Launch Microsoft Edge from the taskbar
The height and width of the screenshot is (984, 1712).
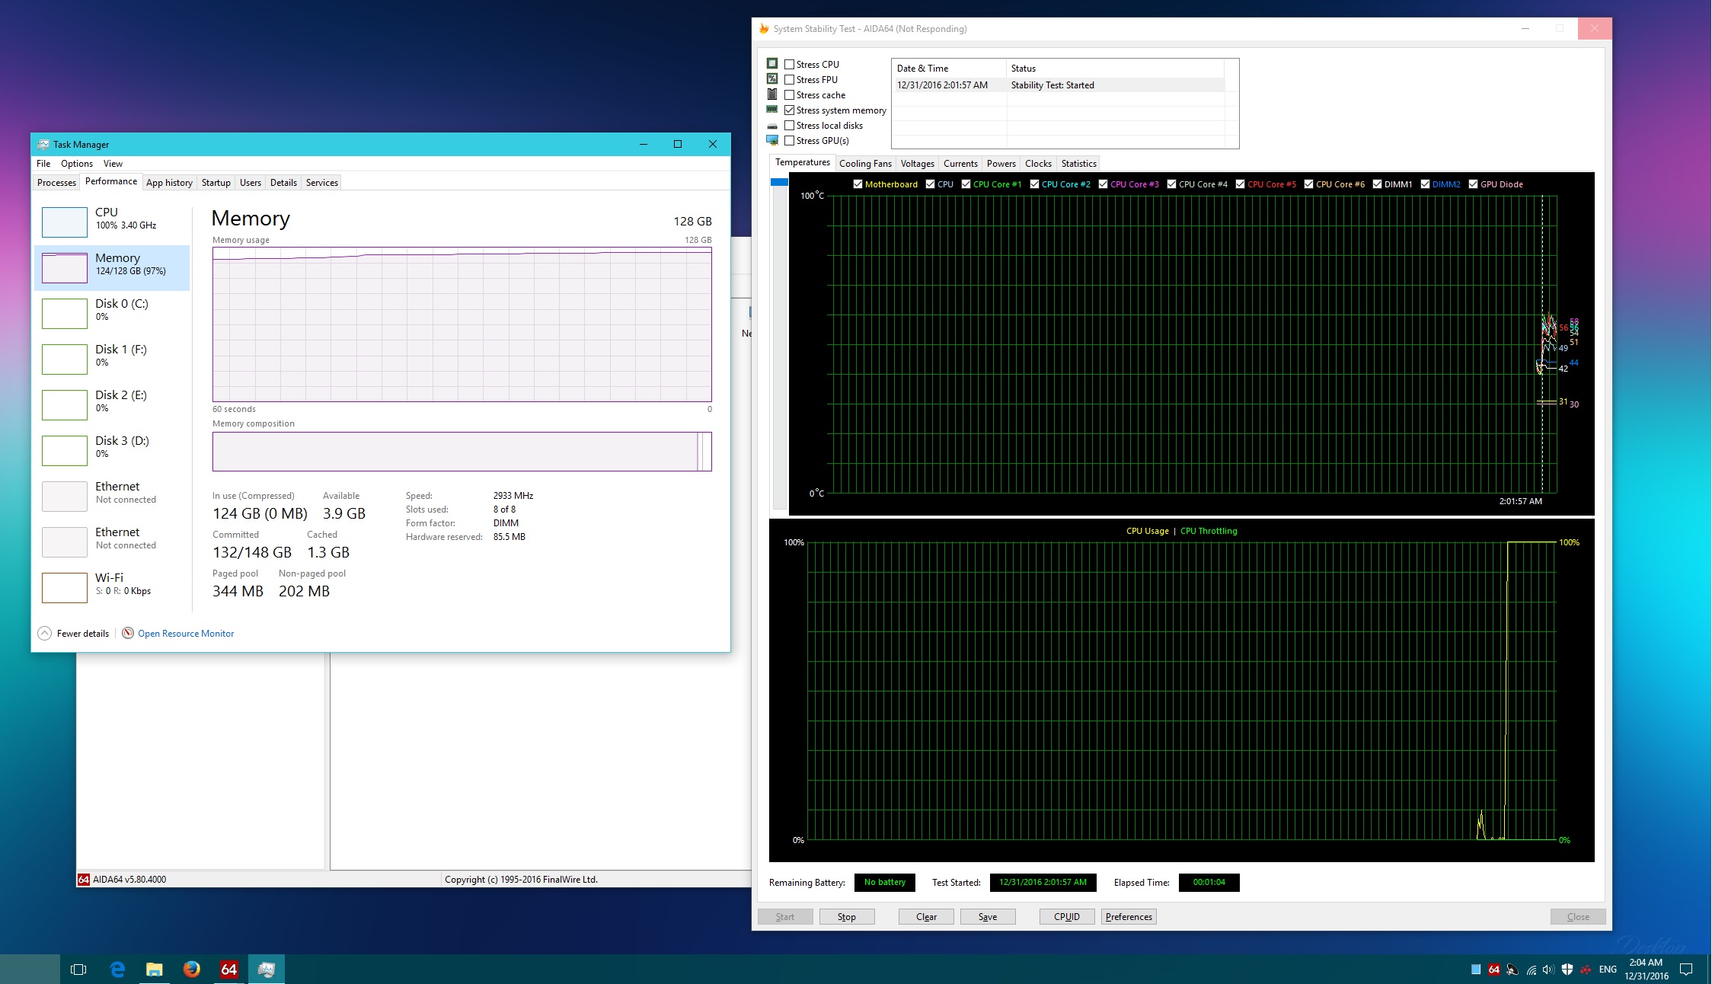(117, 969)
